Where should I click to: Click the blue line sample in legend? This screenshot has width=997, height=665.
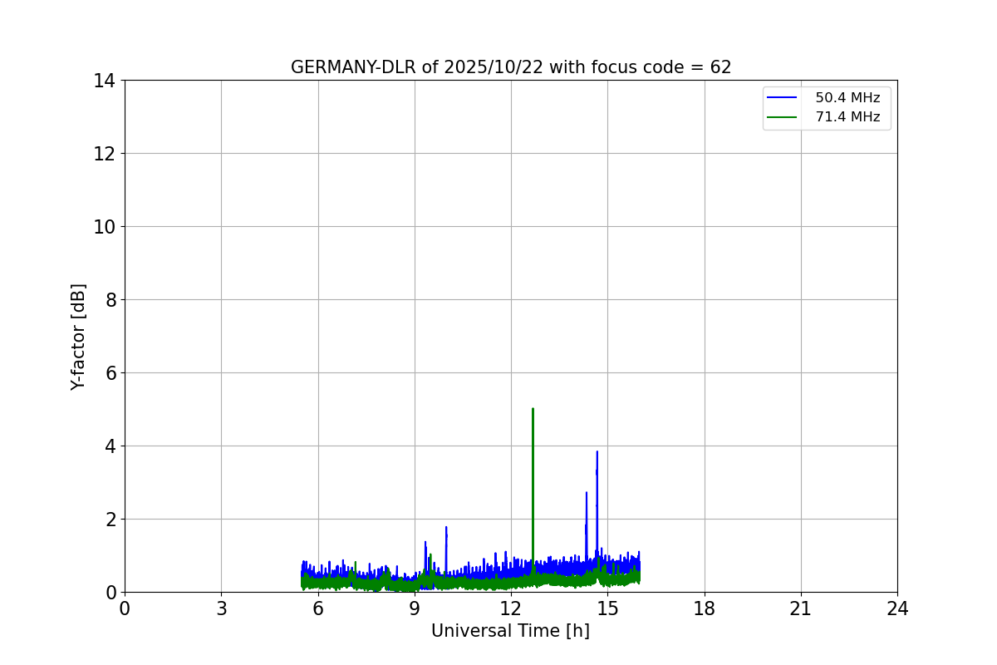[783, 98]
